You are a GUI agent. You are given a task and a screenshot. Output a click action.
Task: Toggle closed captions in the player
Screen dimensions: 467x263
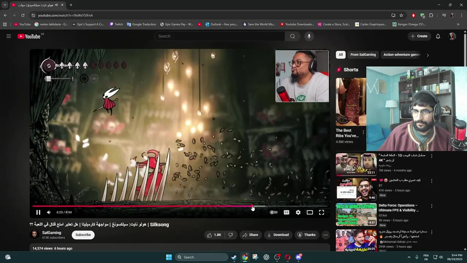point(286,212)
